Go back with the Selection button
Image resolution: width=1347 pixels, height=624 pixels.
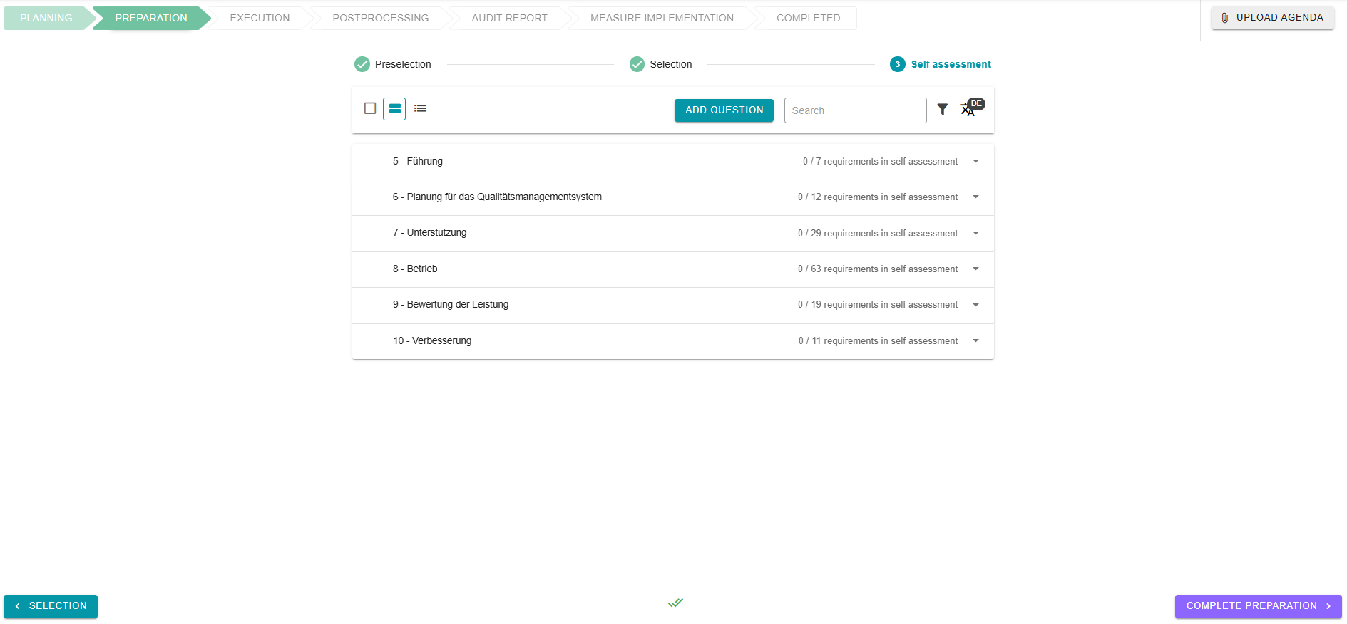(x=51, y=606)
